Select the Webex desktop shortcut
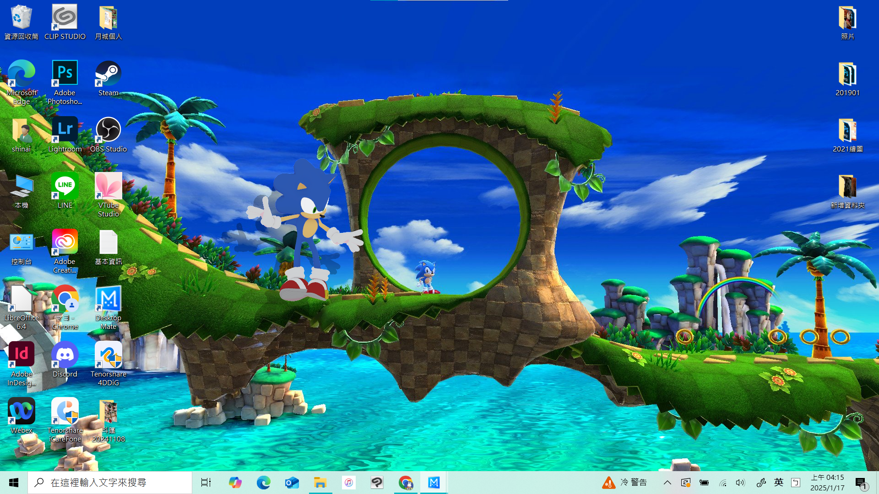This screenshot has width=879, height=494. pyautogui.click(x=21, y=416)
